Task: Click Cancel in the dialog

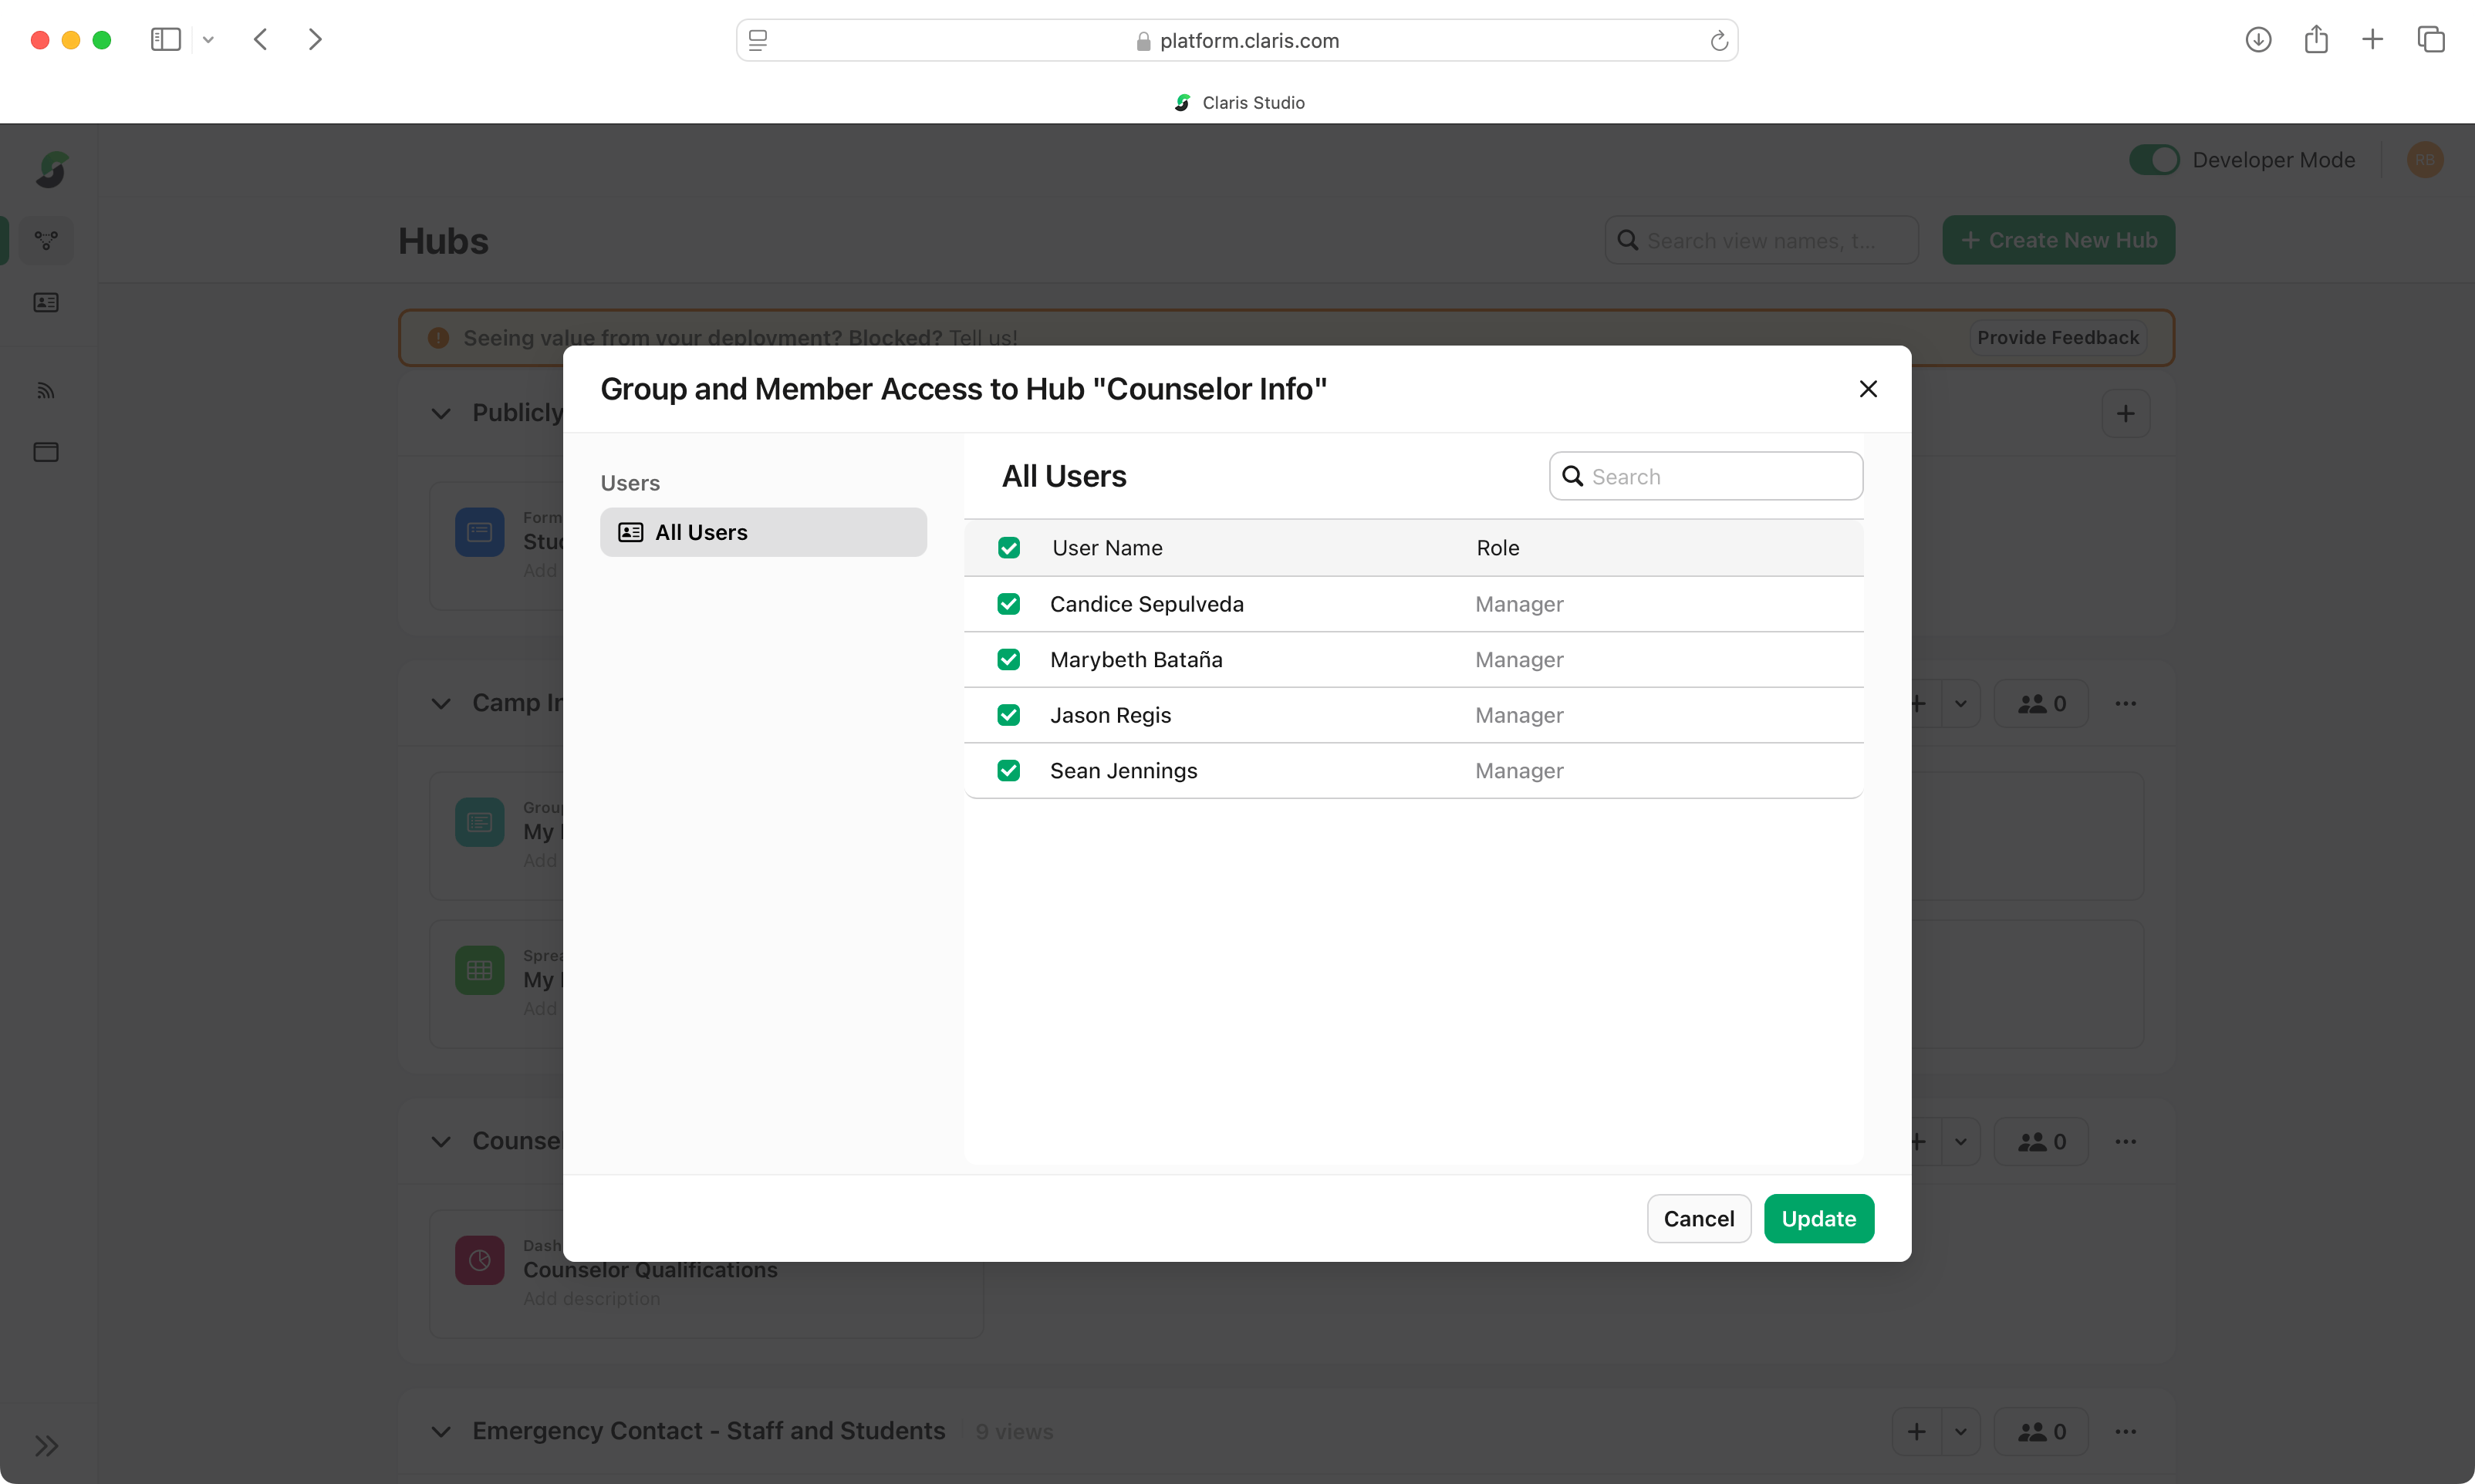Action: point(1698,1218)
